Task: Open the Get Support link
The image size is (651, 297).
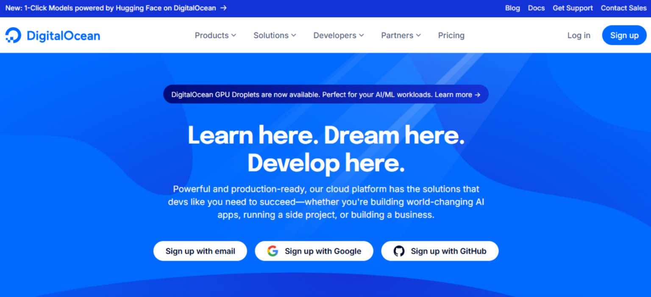Action: tap(573, 8)
